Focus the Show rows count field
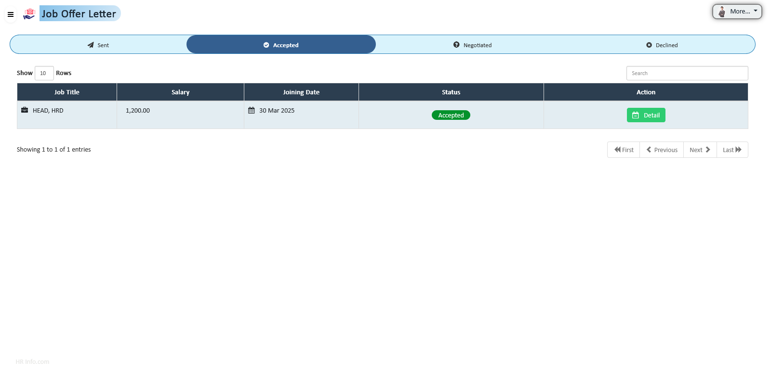The width and height of the screenshot is (771, 373). 44,73
